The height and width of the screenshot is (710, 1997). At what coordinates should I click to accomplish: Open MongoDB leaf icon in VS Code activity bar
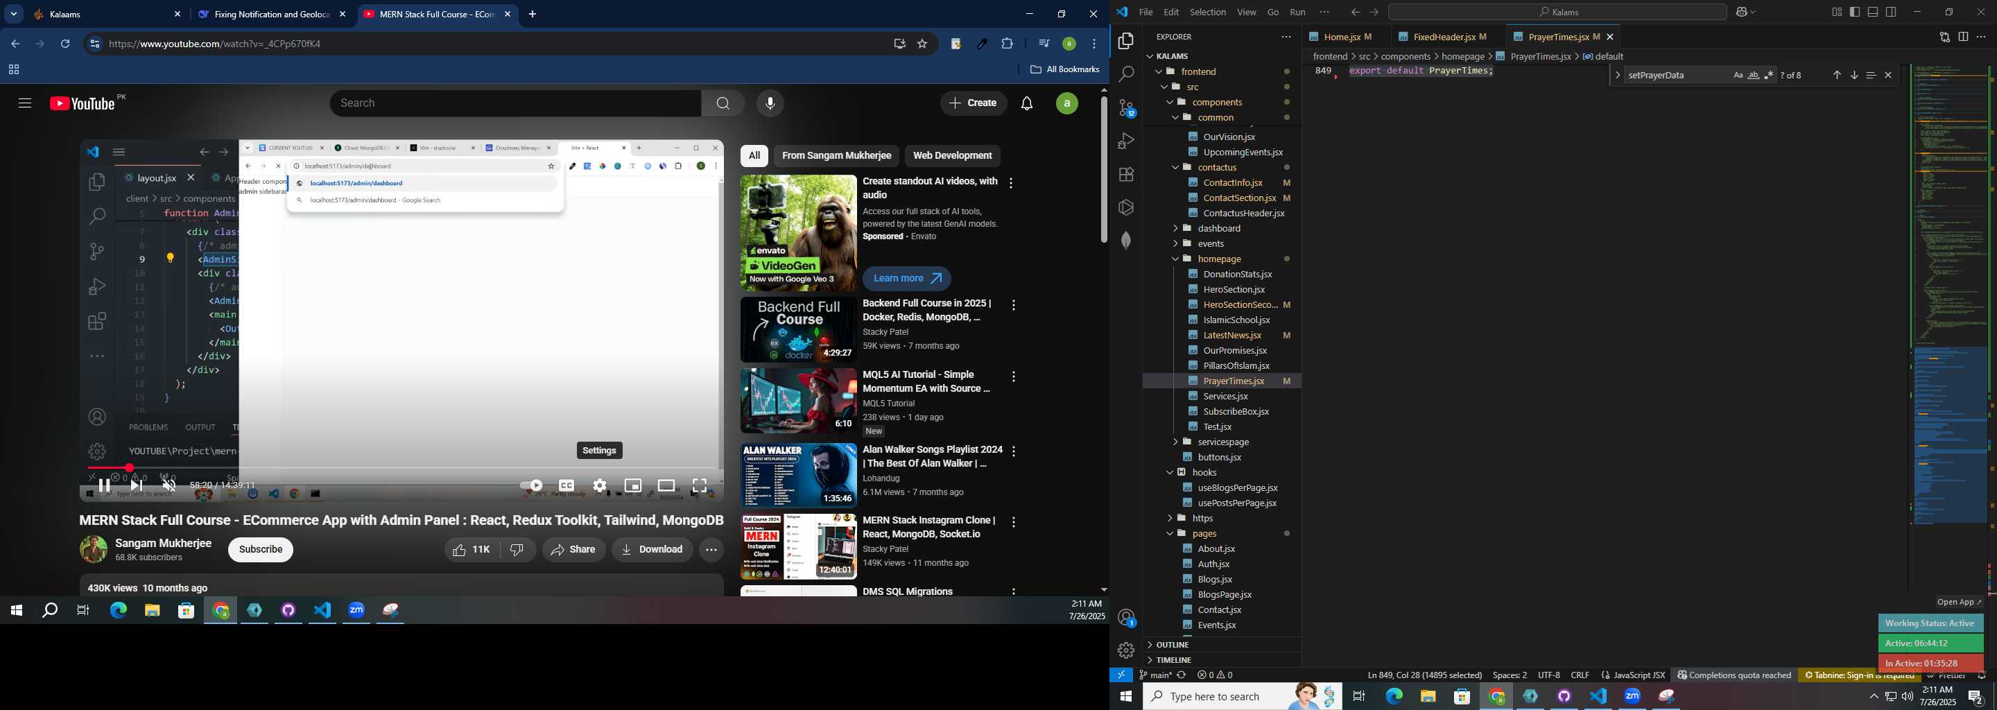coord(1125,241)
